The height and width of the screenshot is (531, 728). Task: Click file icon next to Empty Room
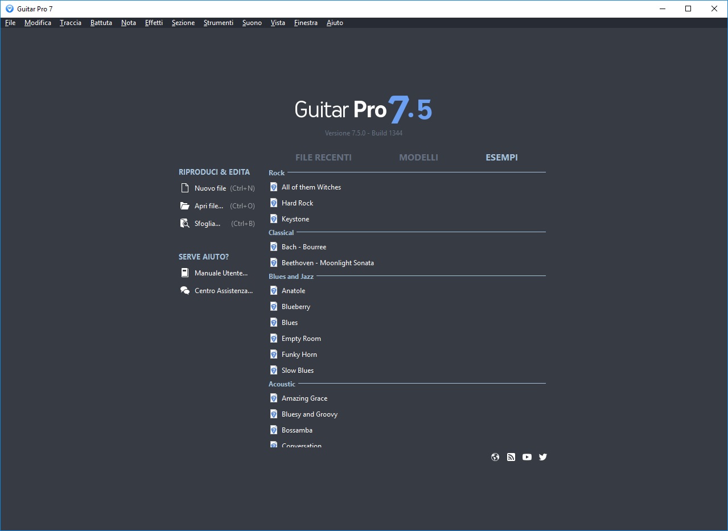click(274, 338)
